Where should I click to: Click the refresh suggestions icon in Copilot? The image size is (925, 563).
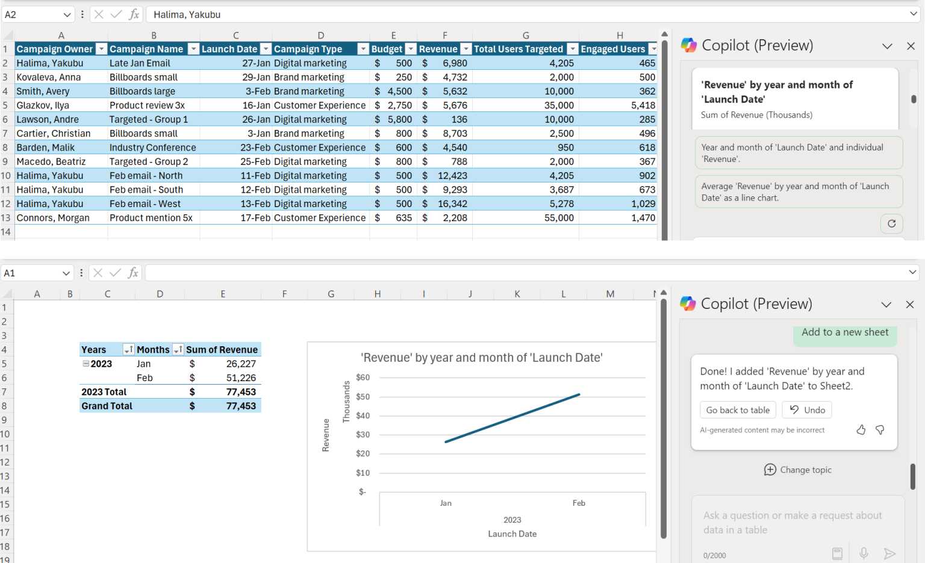coord(892,223)
